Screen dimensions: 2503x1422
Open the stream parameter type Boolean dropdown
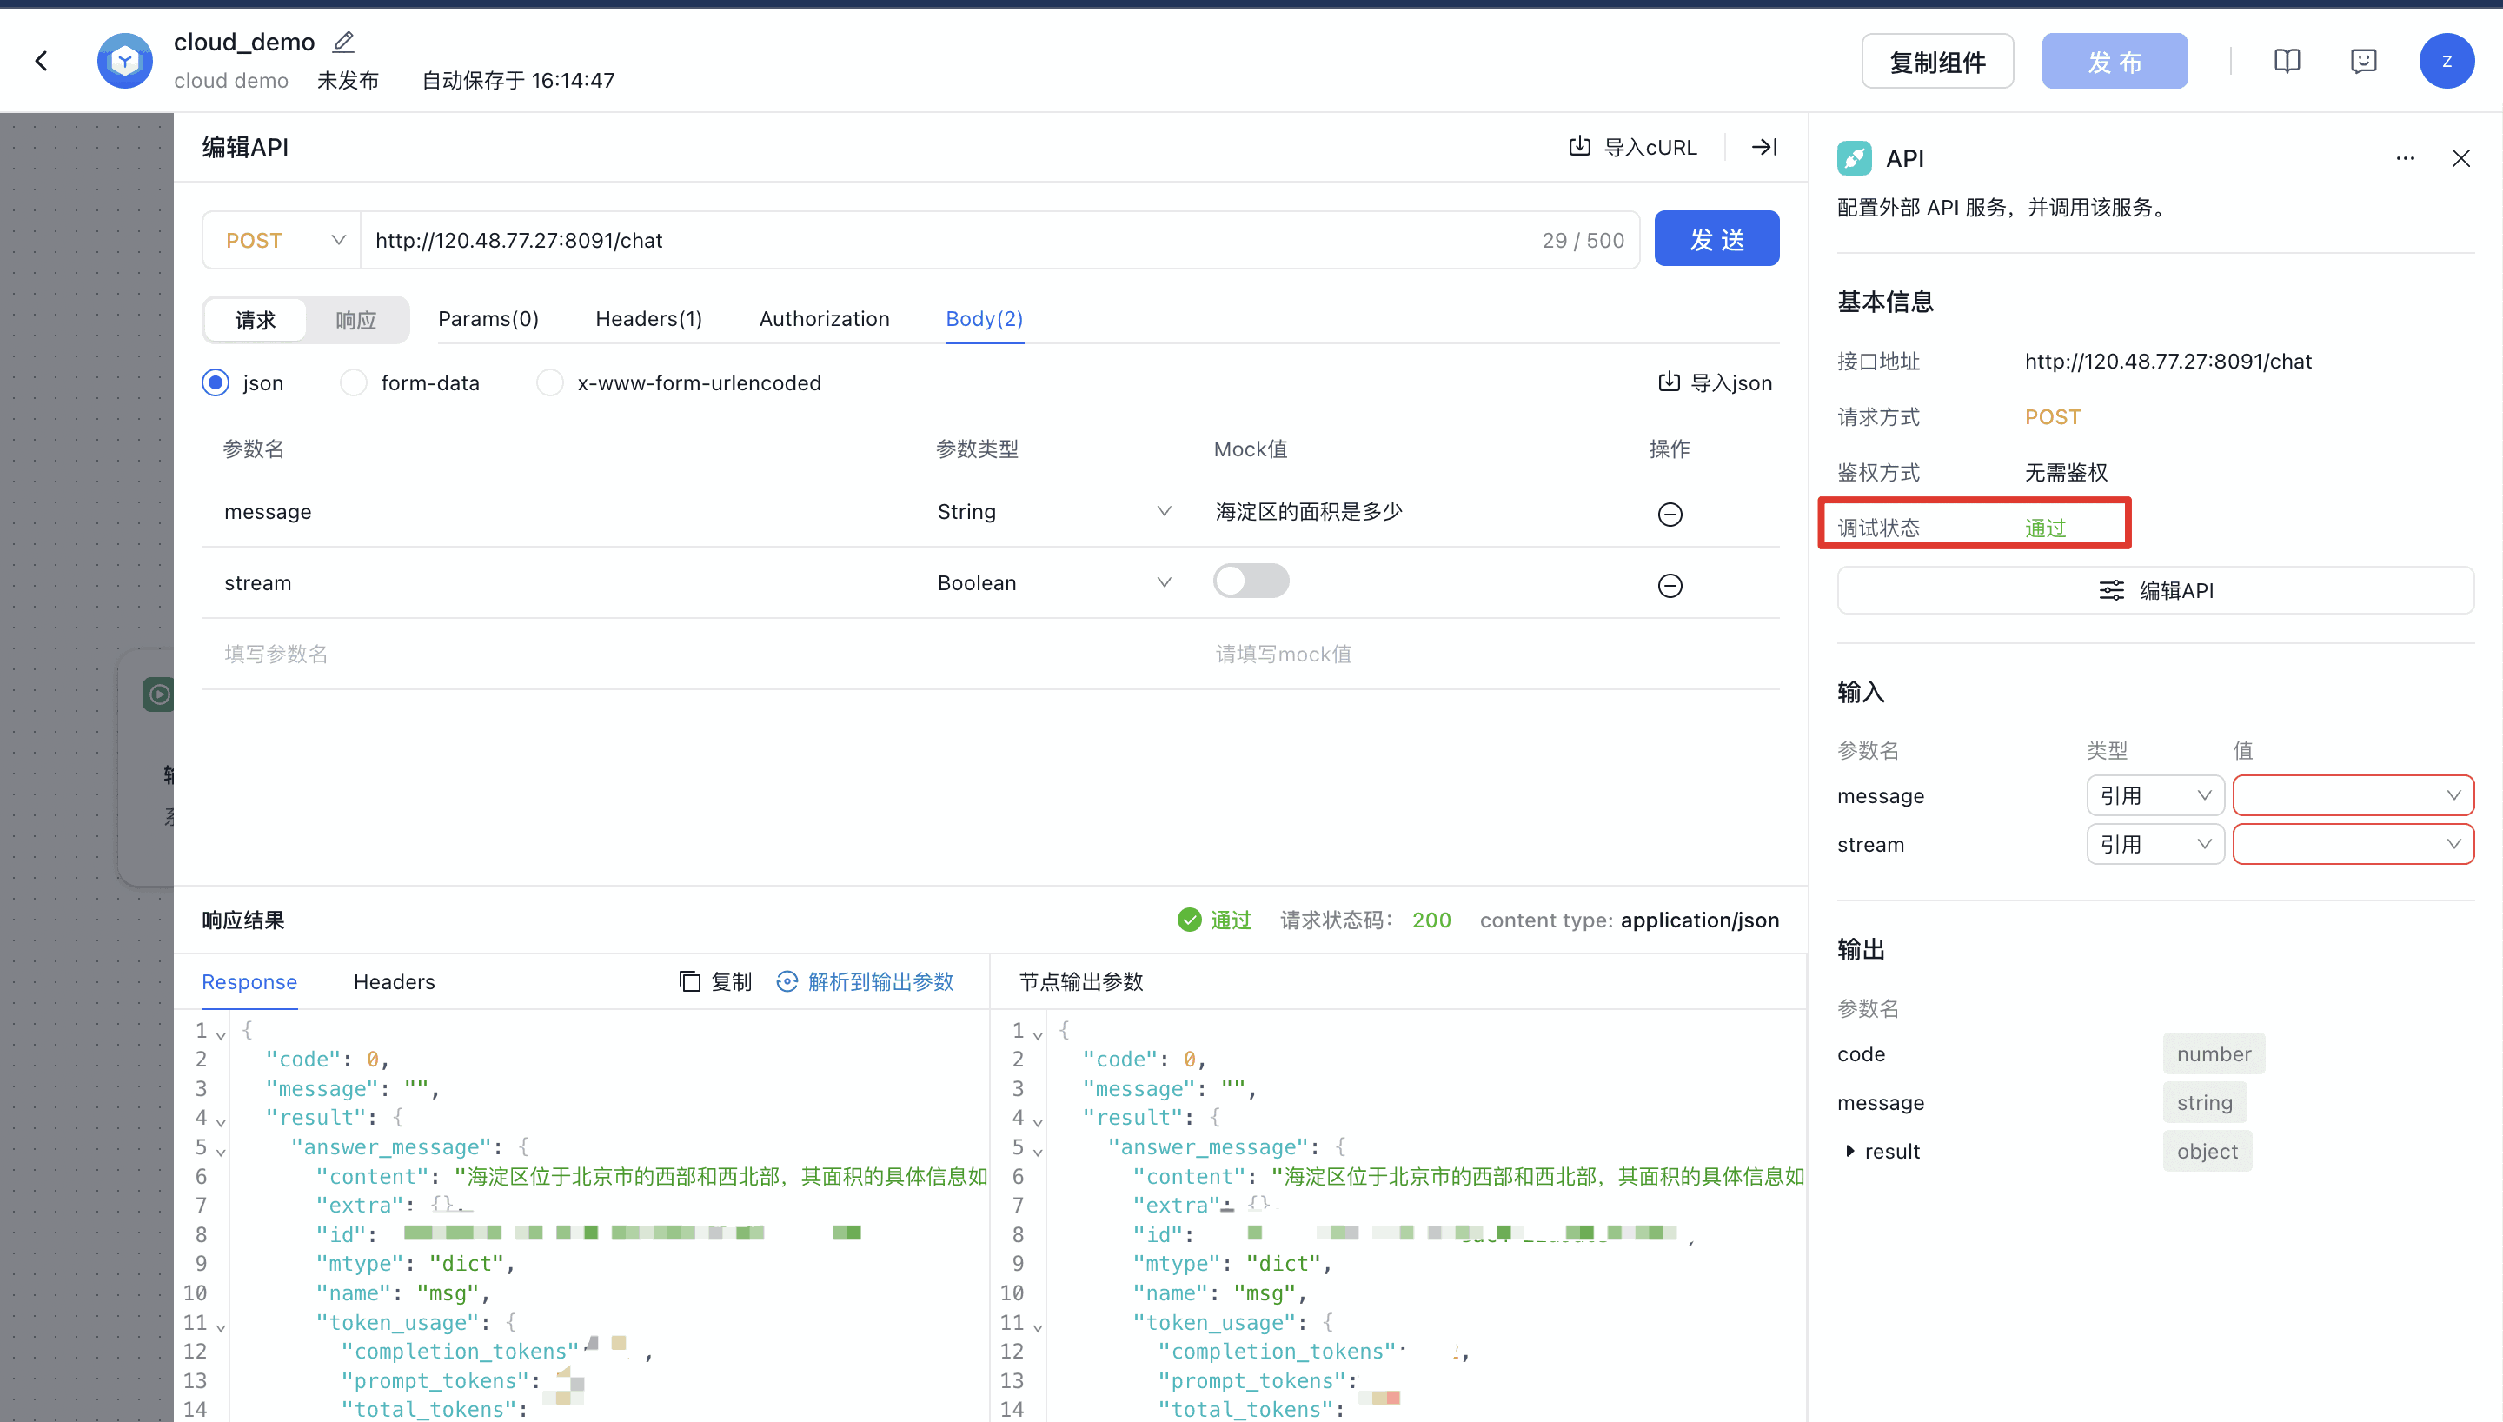[1054, 583]
